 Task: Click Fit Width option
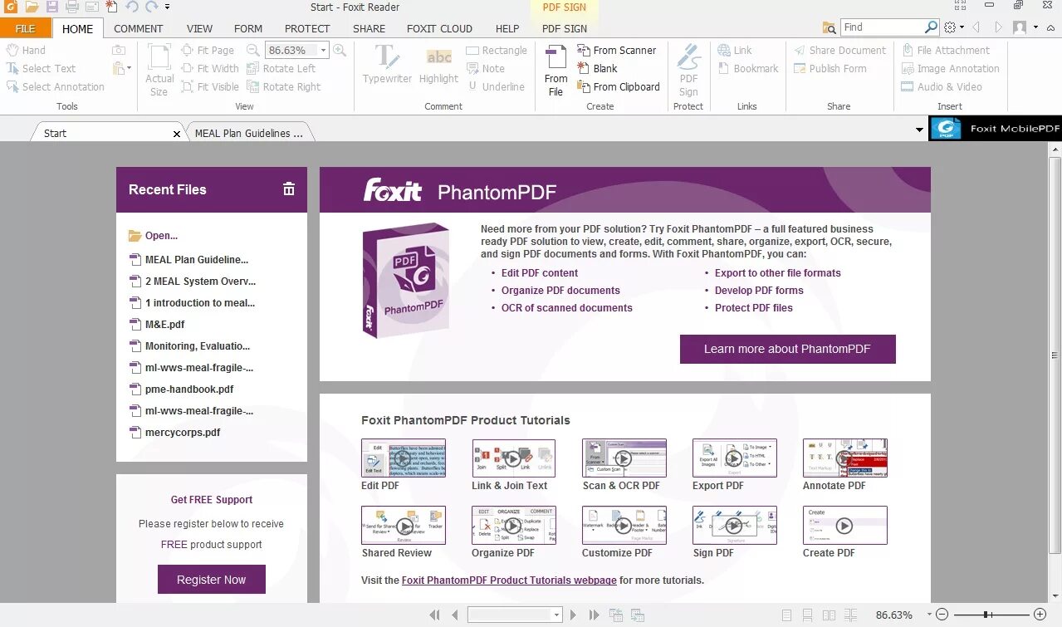(x=210, y=68)
